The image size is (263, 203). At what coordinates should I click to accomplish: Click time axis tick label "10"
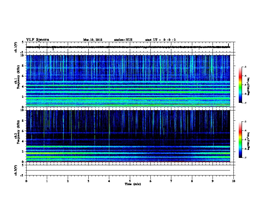coord(233,181)
